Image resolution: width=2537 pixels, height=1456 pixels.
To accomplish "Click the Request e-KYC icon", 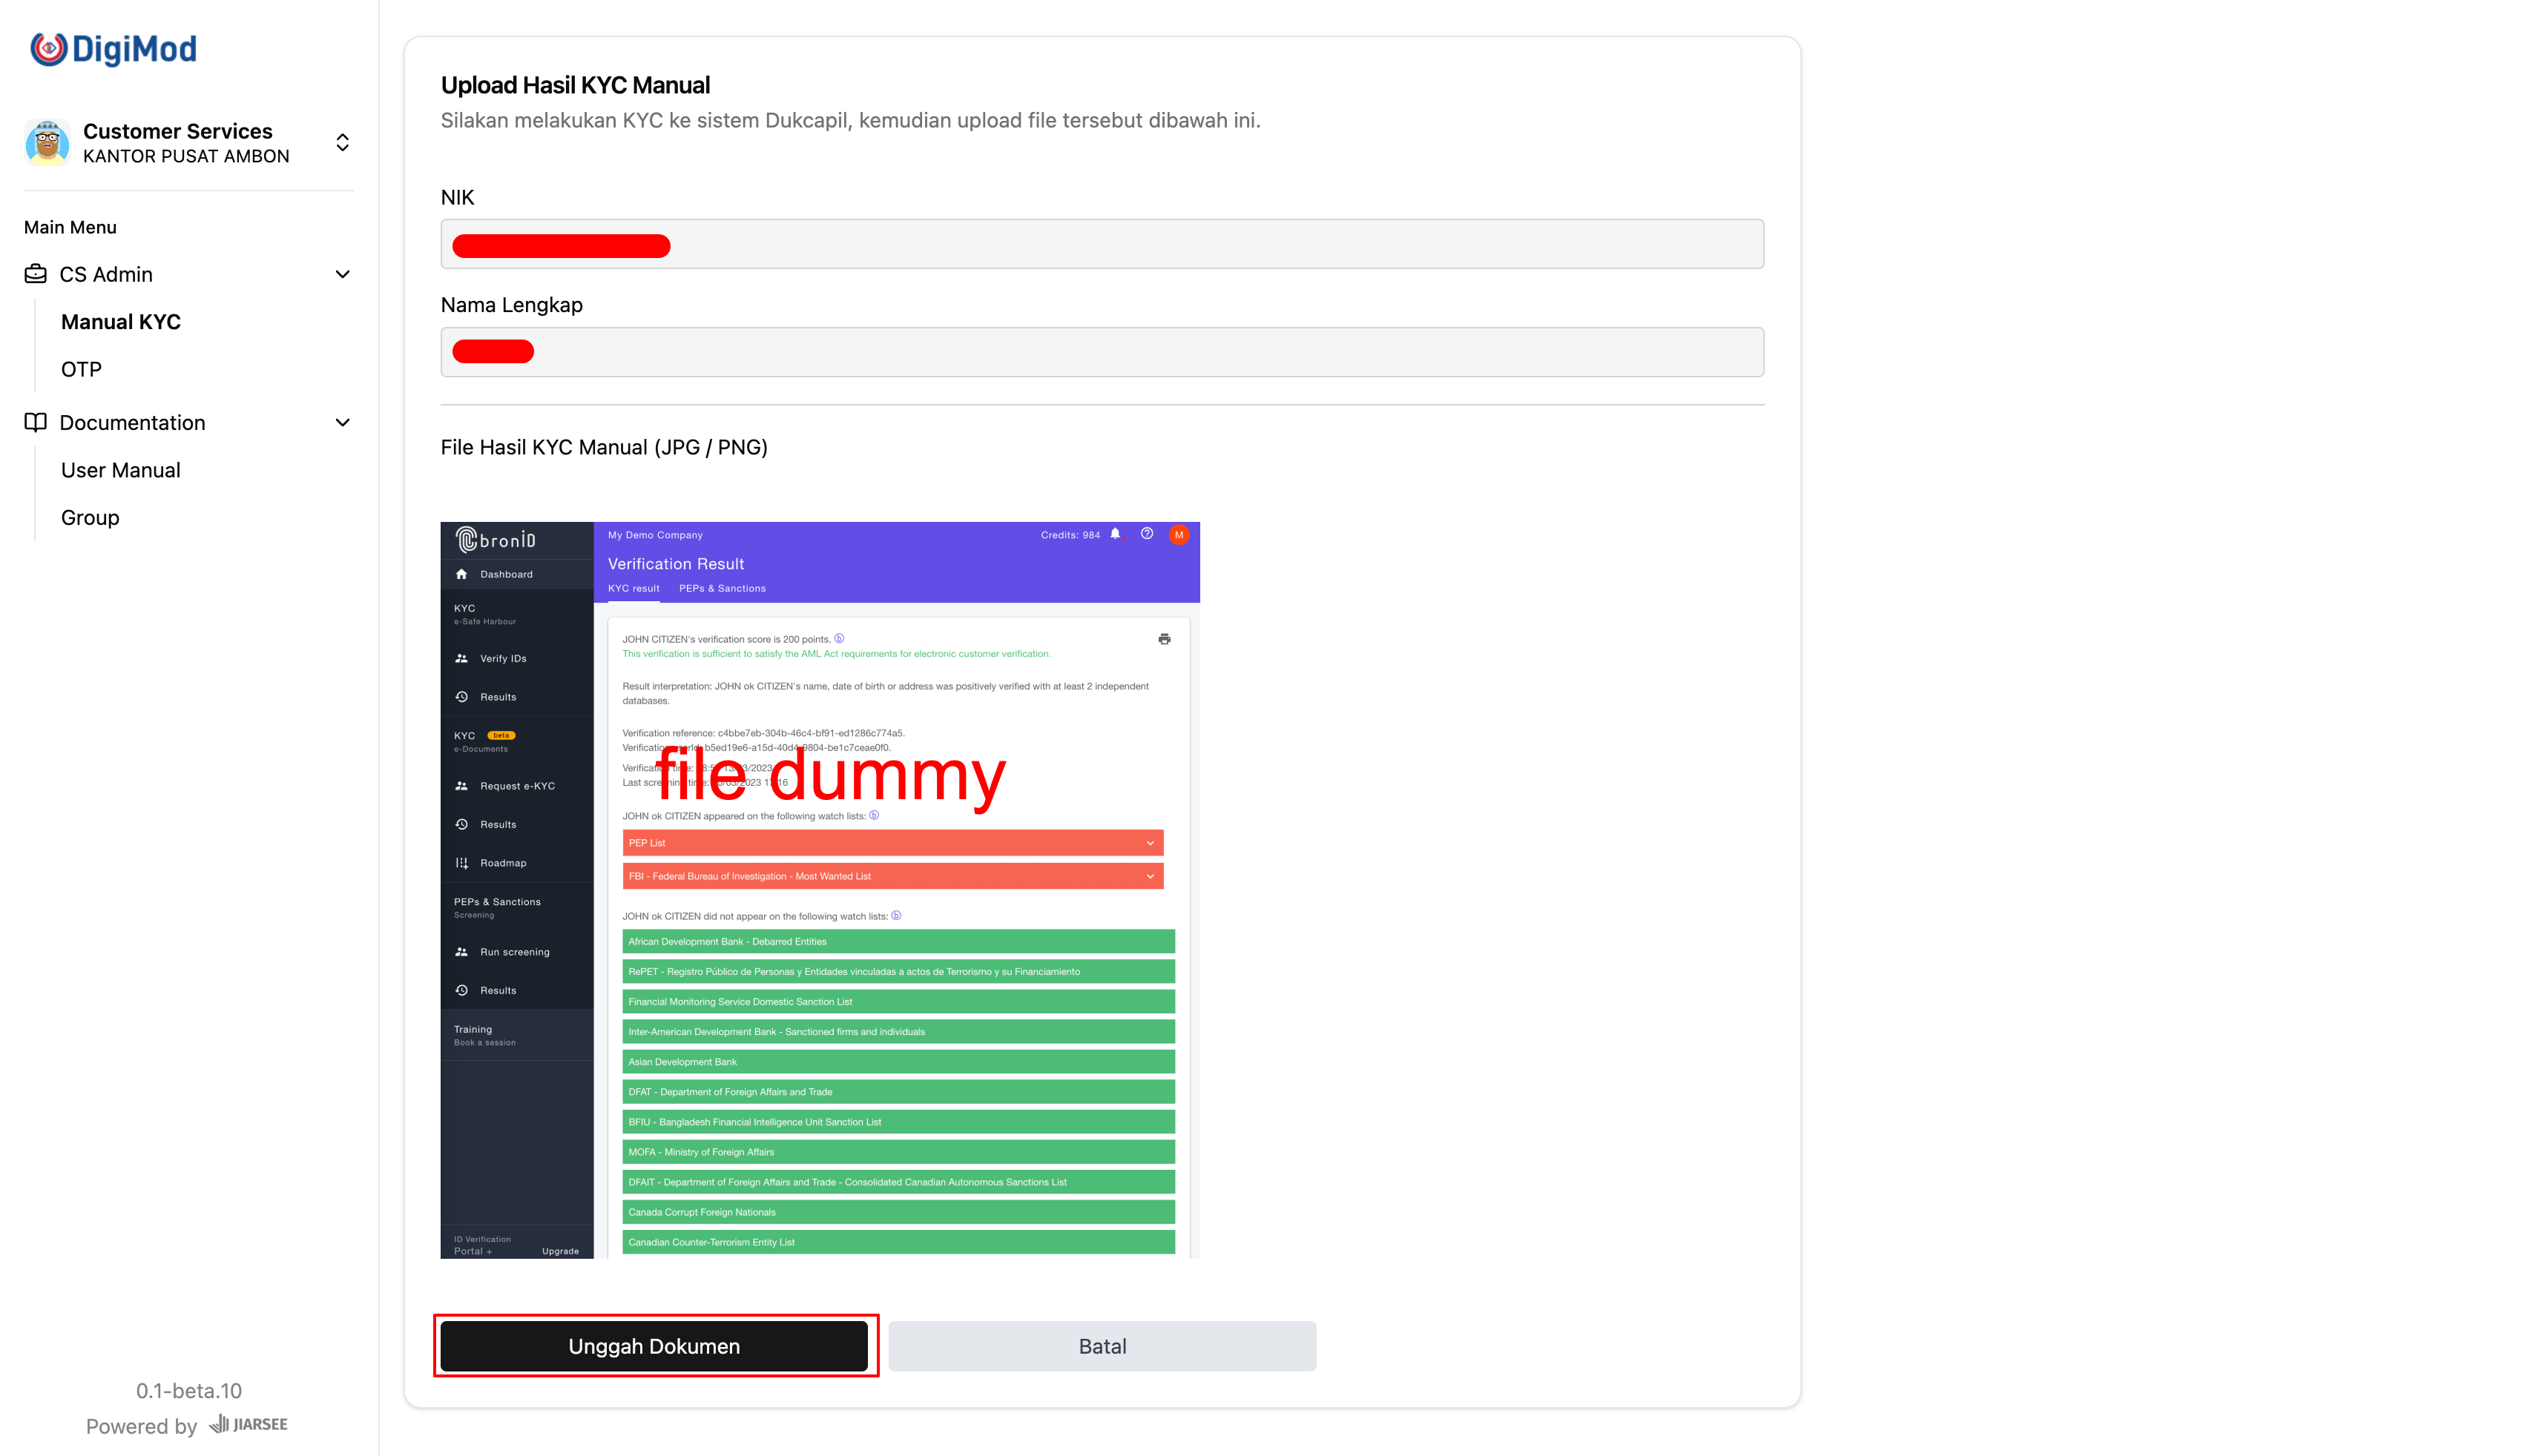I will click(x=462, y=786).
